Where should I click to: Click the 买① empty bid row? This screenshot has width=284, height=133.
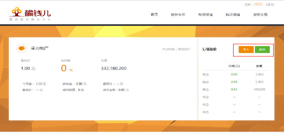click(234, 97)
